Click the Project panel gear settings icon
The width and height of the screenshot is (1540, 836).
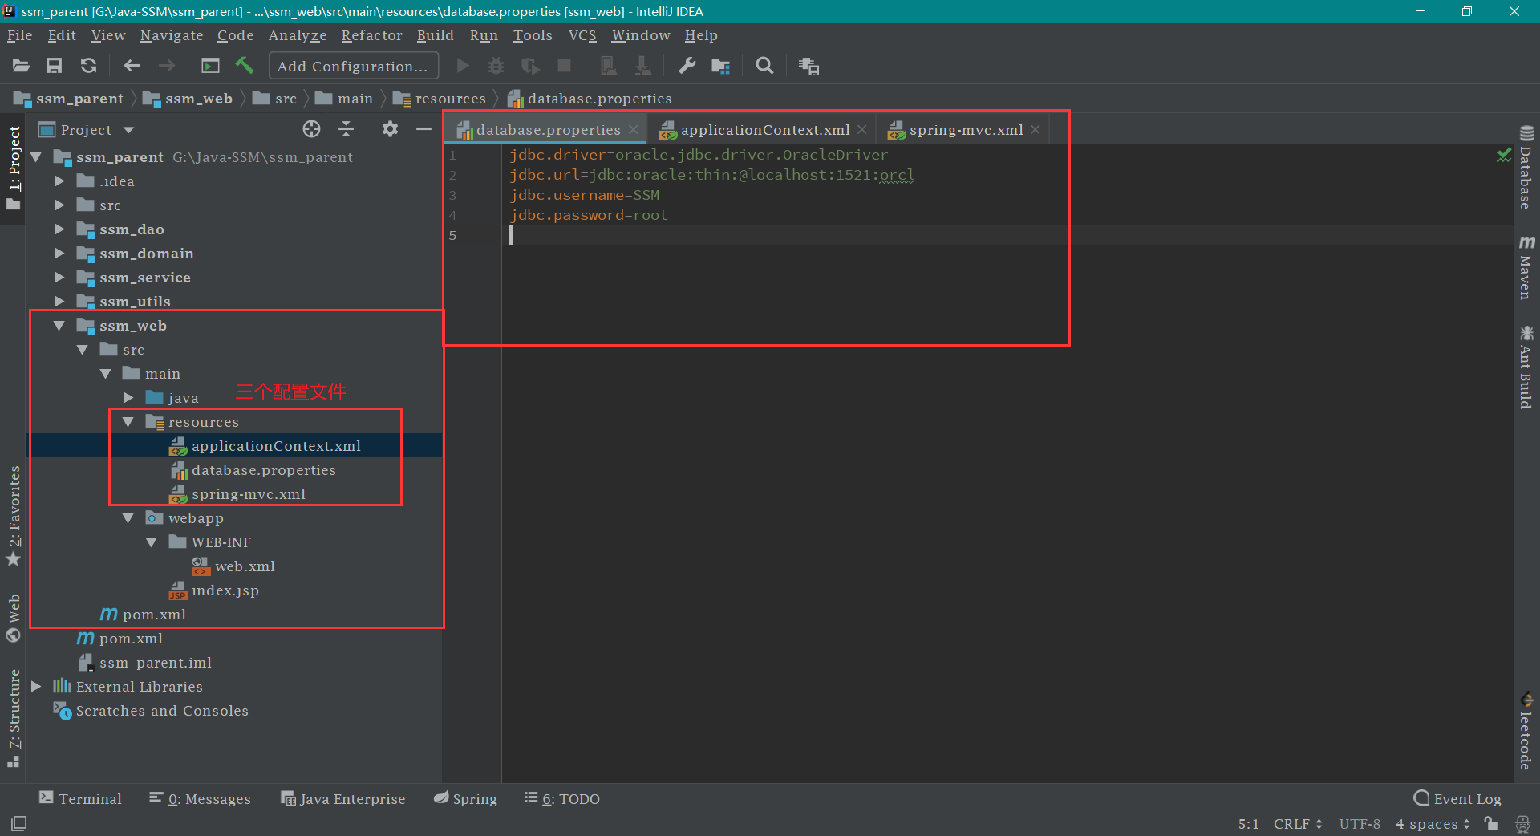click(390, 129)
